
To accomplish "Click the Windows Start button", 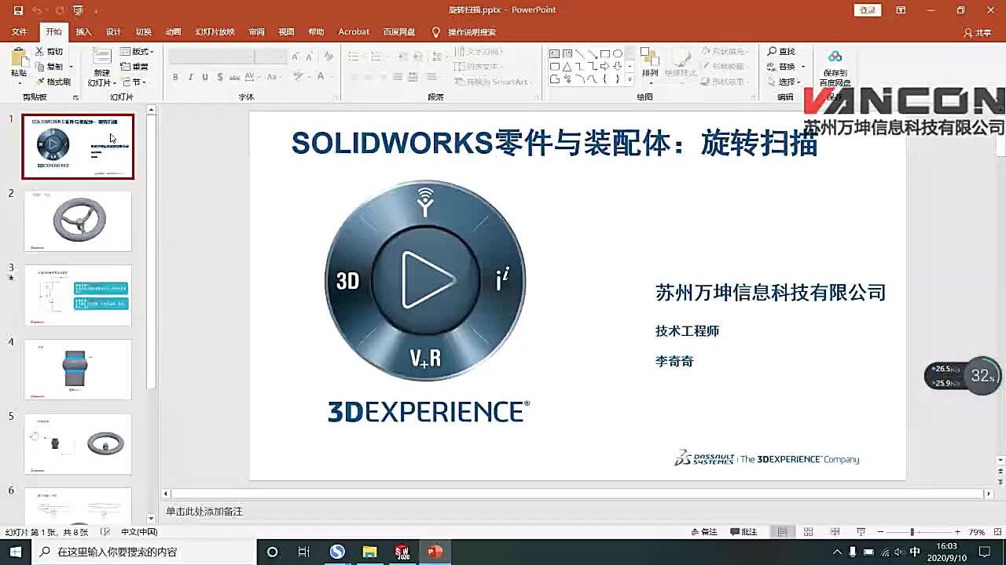I will tap(16, 552).
